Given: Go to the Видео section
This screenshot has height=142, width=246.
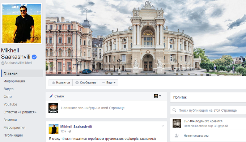Looking at the screenshot, I should pyautogui.click(x=8, y=89).
